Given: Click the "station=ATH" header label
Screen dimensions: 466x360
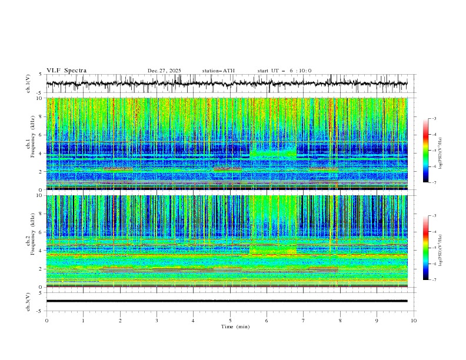Looking at the screenshot, I should coord(218,71).
